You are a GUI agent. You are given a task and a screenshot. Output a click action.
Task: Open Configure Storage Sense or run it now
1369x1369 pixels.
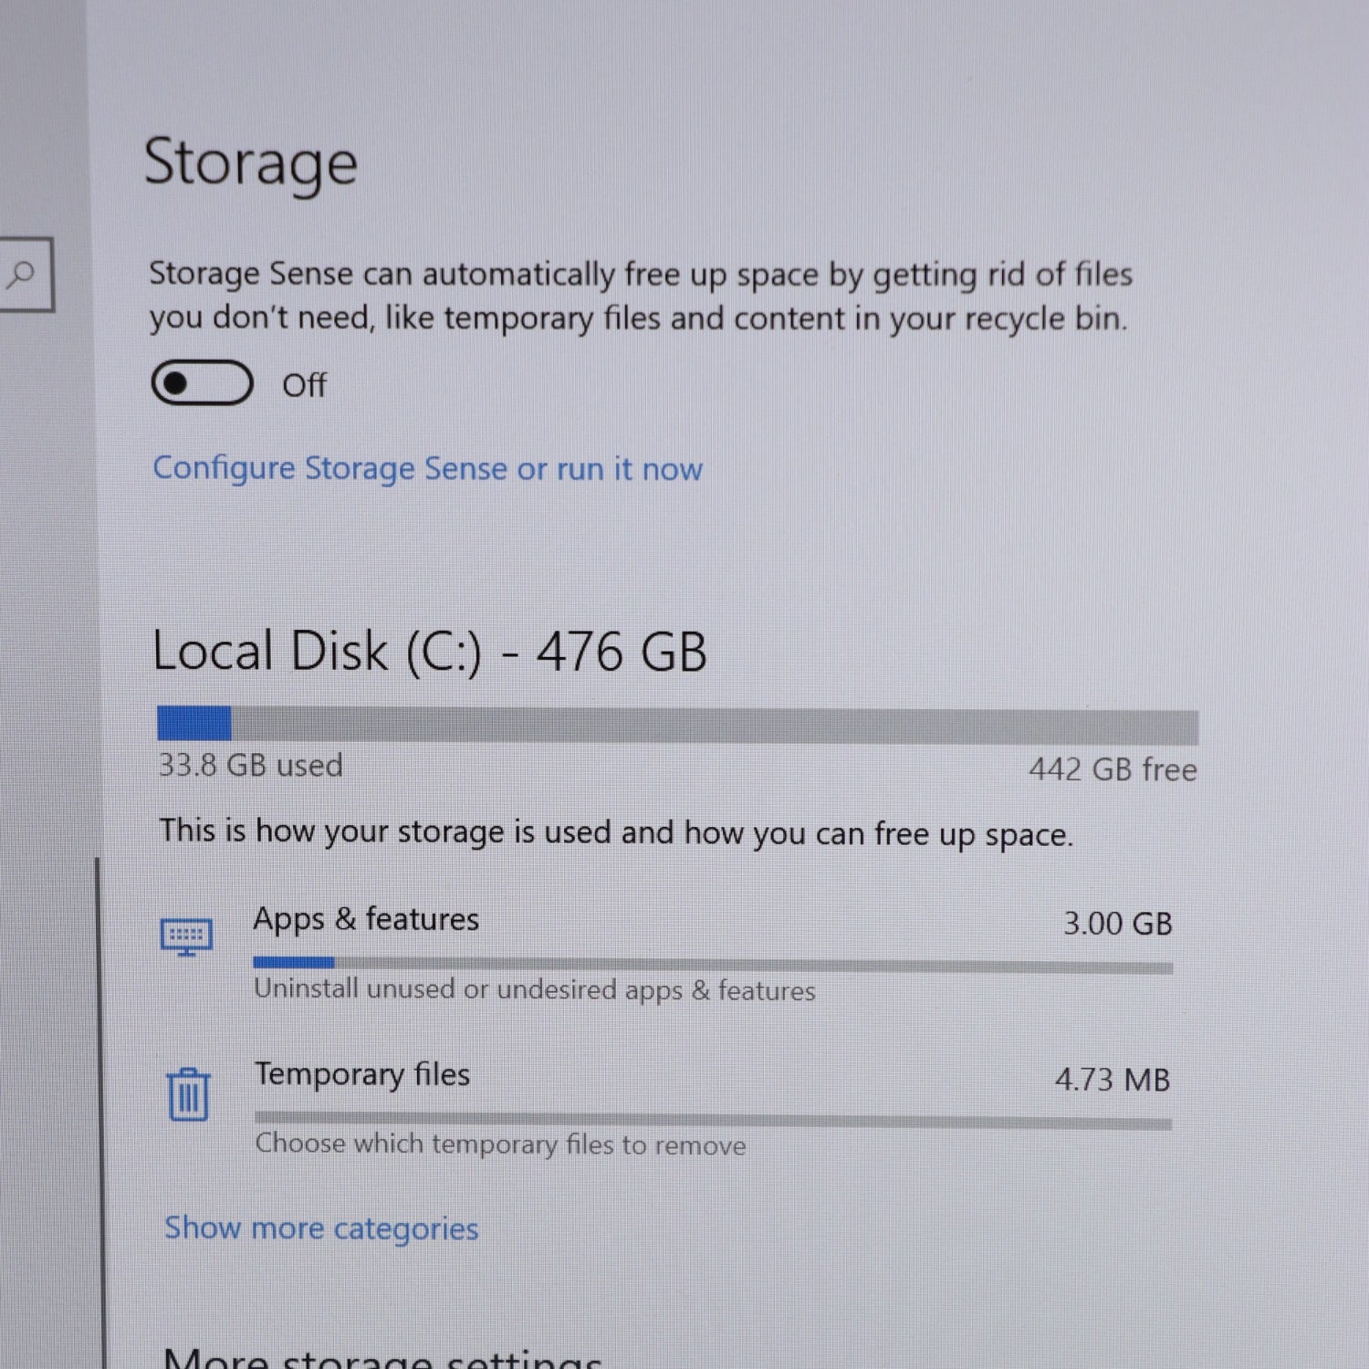(427, 469)
